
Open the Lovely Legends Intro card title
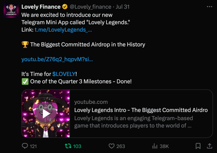[141, 110]
